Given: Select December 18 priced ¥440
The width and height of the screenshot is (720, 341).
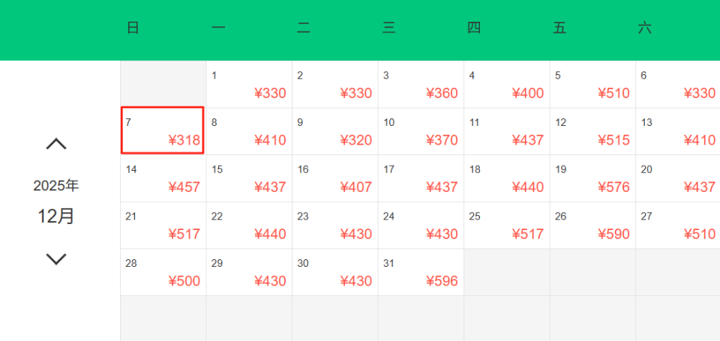Looking at the screenshot, I should [x=506, y=178].
